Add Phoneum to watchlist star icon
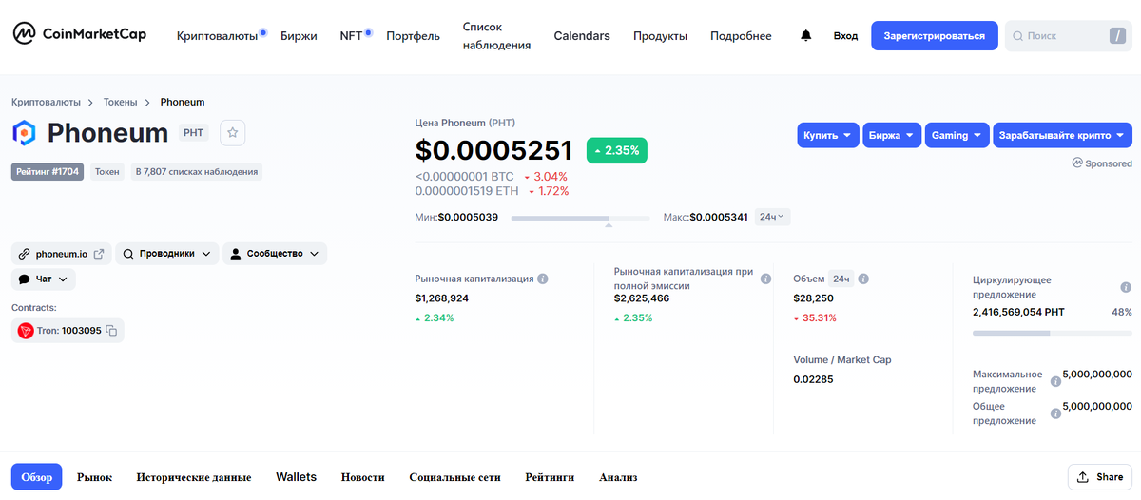1141x500 pixels. point(233,133)
